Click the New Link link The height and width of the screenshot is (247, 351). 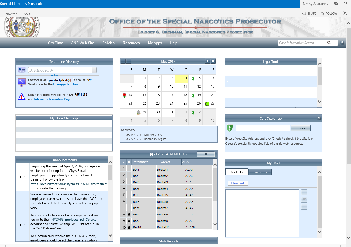[x=238, y=183]
